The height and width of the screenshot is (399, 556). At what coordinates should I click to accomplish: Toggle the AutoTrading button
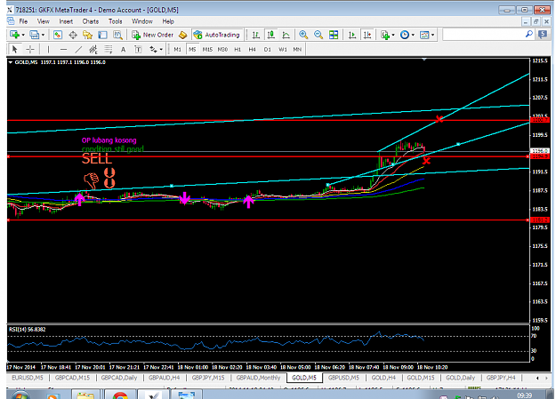217,35
